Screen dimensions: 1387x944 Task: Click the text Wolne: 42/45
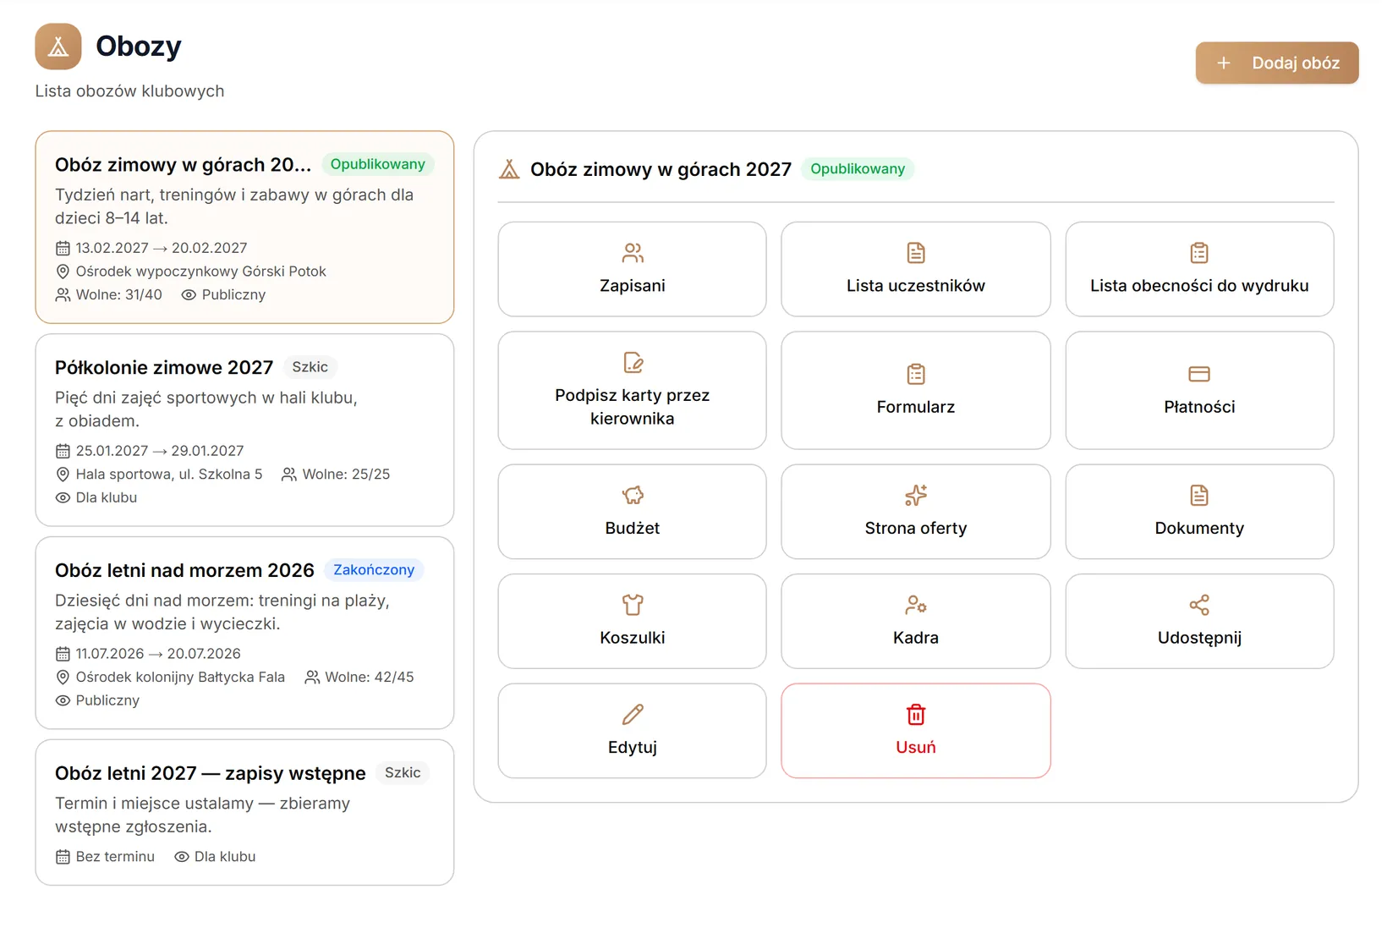[x=370, y=678]
